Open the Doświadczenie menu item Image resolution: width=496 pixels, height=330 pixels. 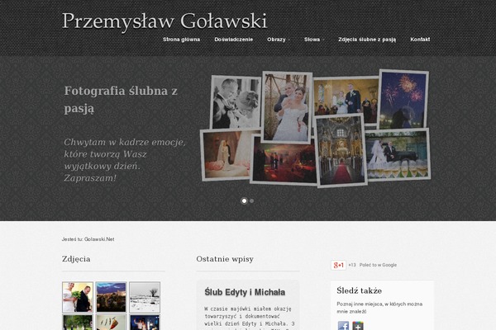pyautogui.click(x=233, y=40)
